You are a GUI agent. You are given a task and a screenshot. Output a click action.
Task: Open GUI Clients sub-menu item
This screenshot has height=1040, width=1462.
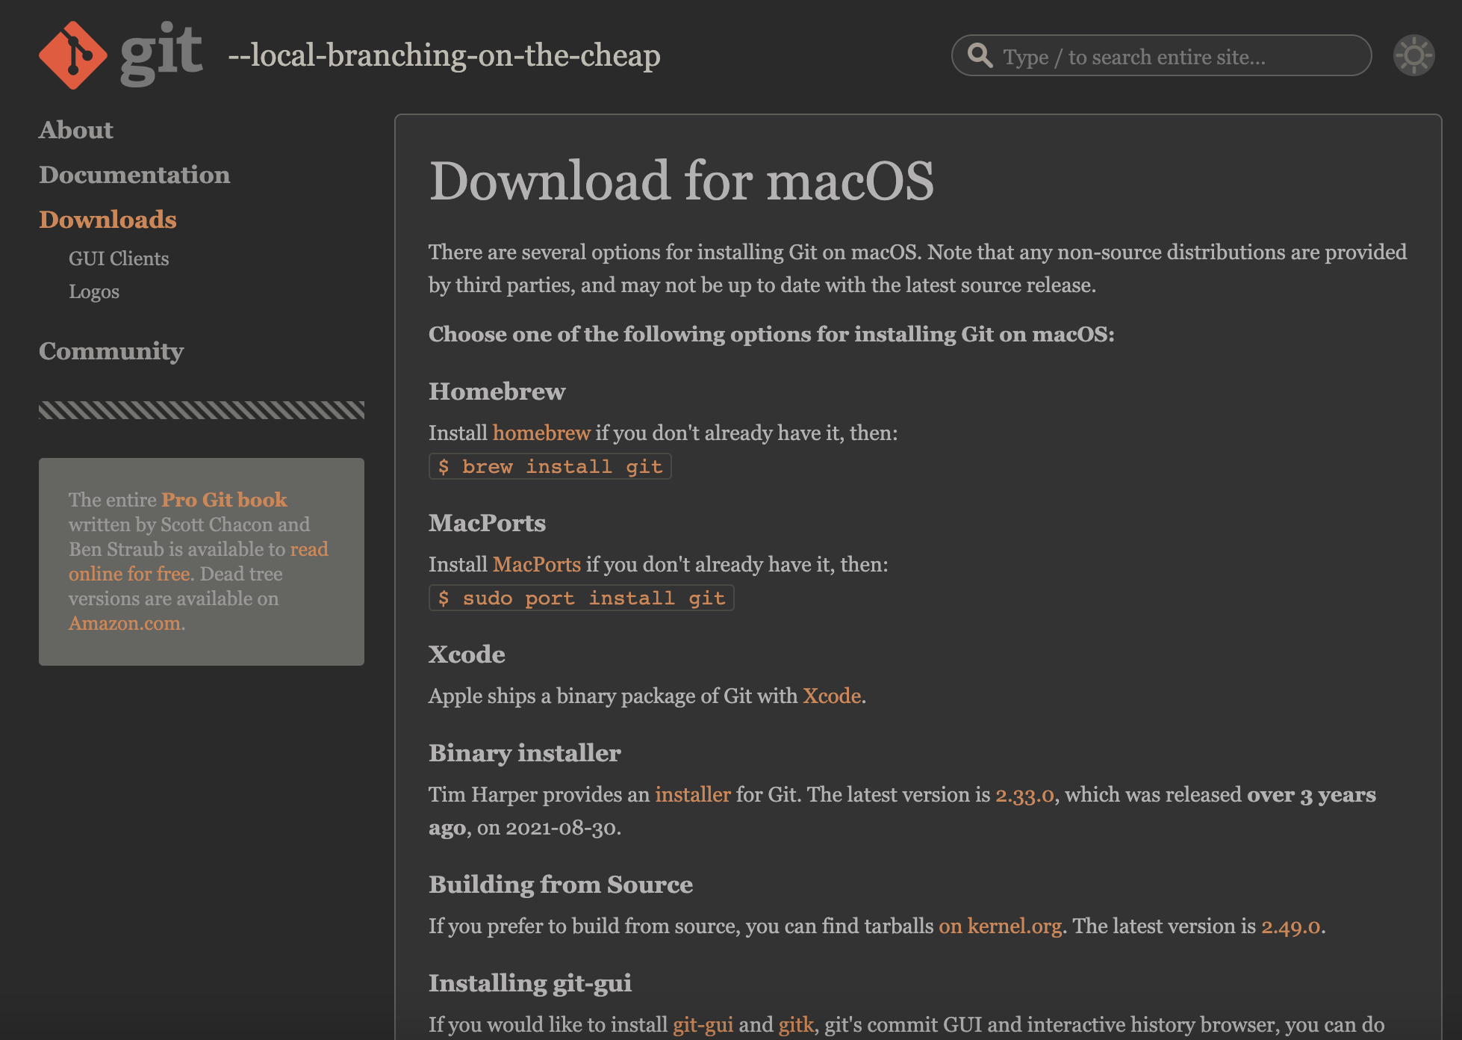point(119,259)
